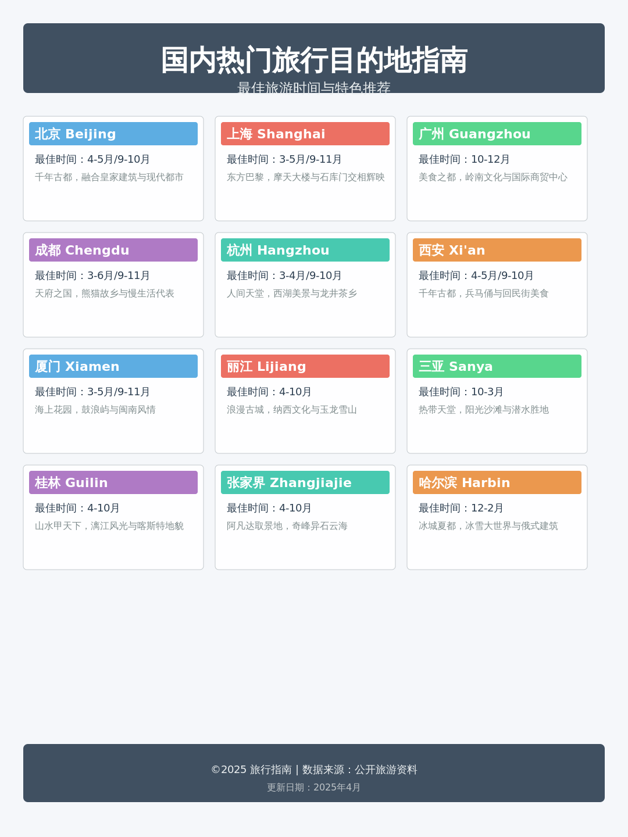
Task: Open the 张家界 Zhangjiajie card
Action: coord(305,482)
